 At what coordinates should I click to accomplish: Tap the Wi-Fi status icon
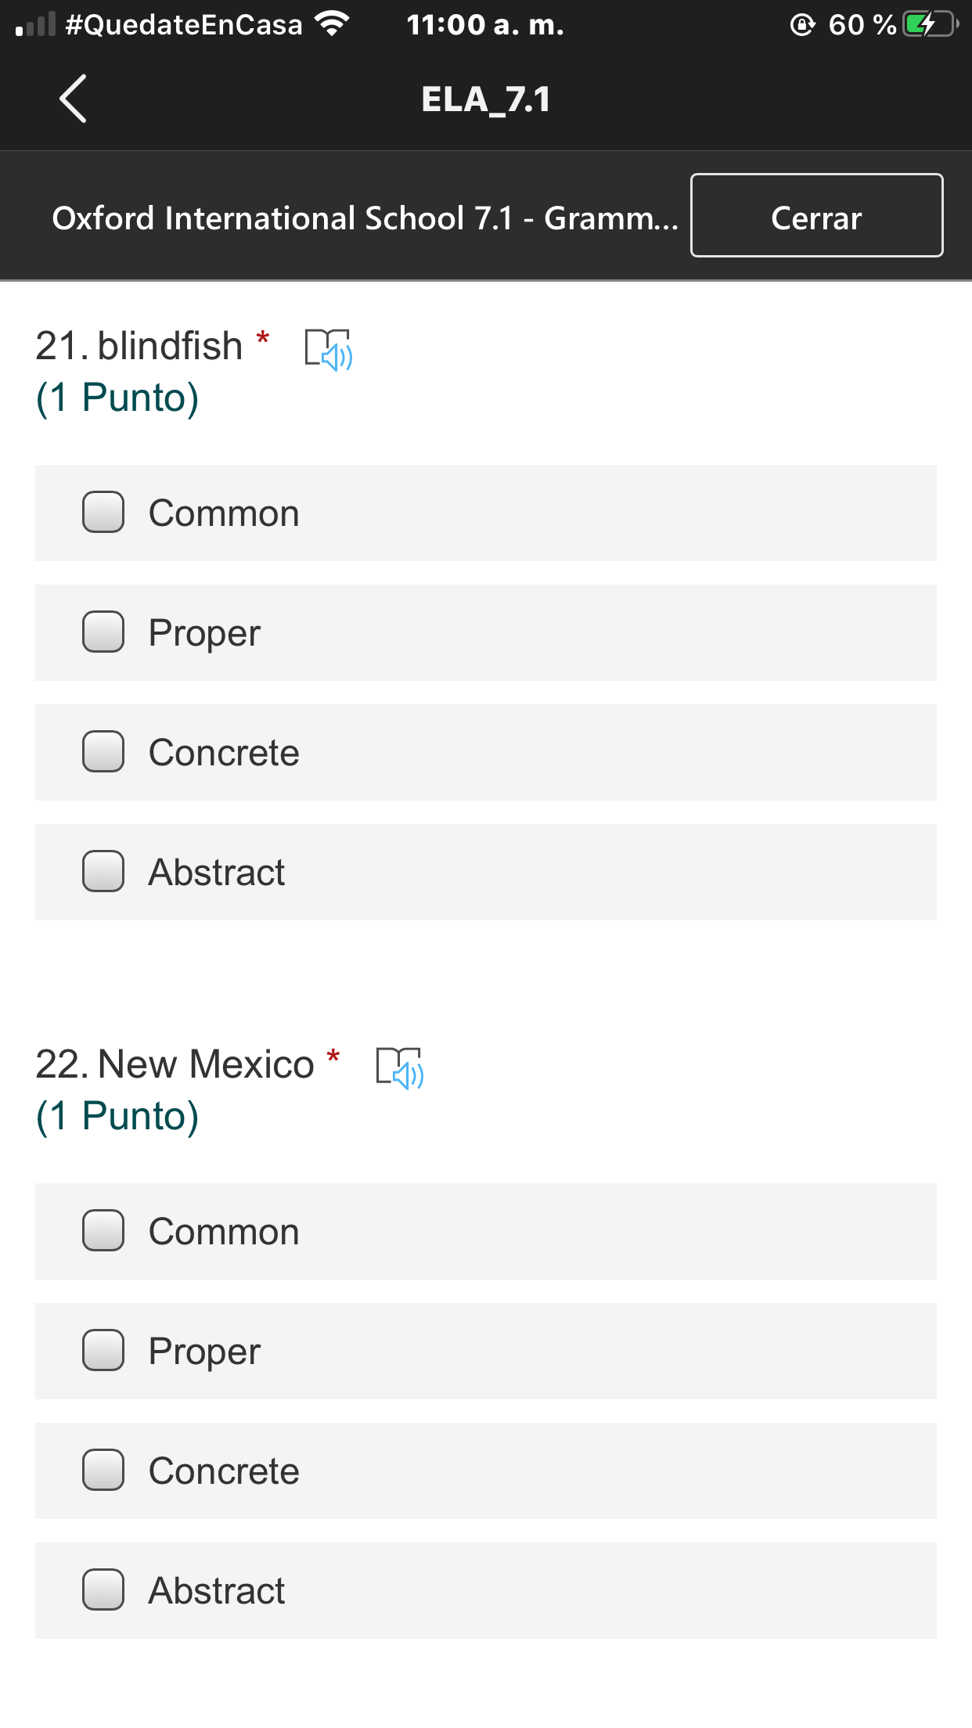pos(333,24)
